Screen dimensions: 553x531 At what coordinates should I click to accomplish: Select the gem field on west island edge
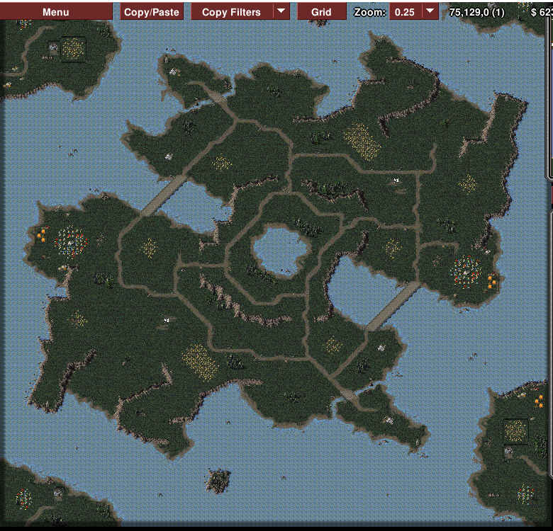point(71,241)
